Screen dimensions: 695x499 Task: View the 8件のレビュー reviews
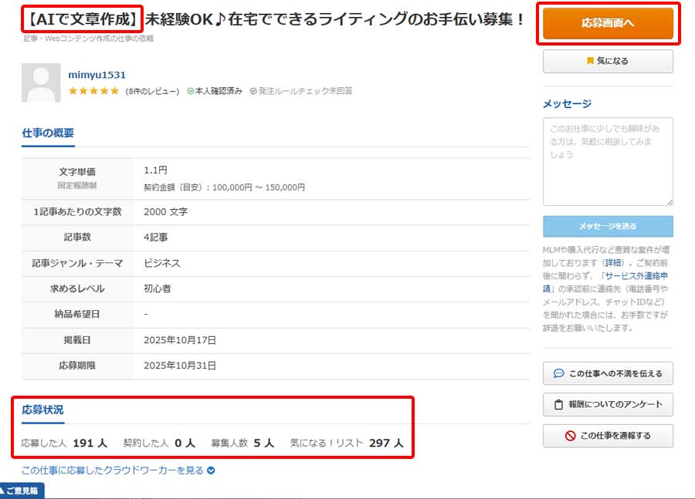click(152, 91)
